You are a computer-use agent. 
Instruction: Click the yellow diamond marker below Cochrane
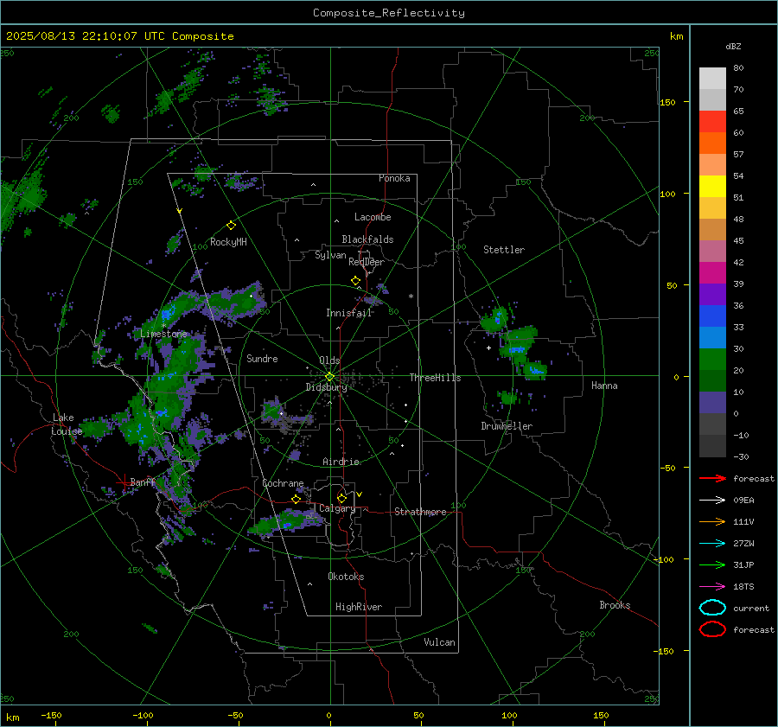coord(297,499)
